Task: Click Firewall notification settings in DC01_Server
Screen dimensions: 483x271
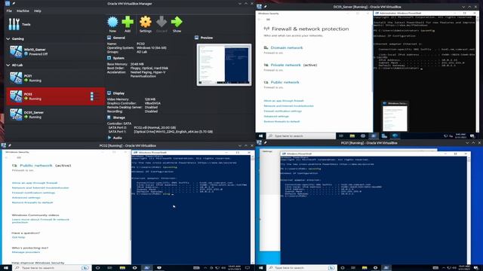Action: point(282,111)
